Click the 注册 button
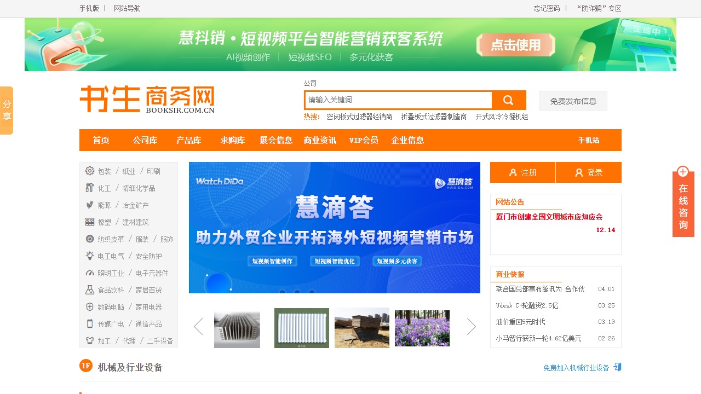Image resolution: width=701 pixels, height=394 pixels. point(523,172)
